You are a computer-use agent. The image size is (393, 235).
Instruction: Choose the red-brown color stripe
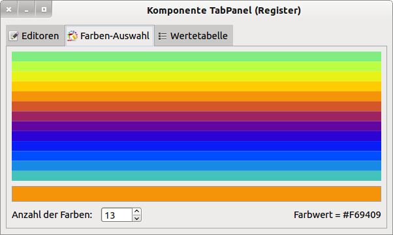click(x=196, y=106)
